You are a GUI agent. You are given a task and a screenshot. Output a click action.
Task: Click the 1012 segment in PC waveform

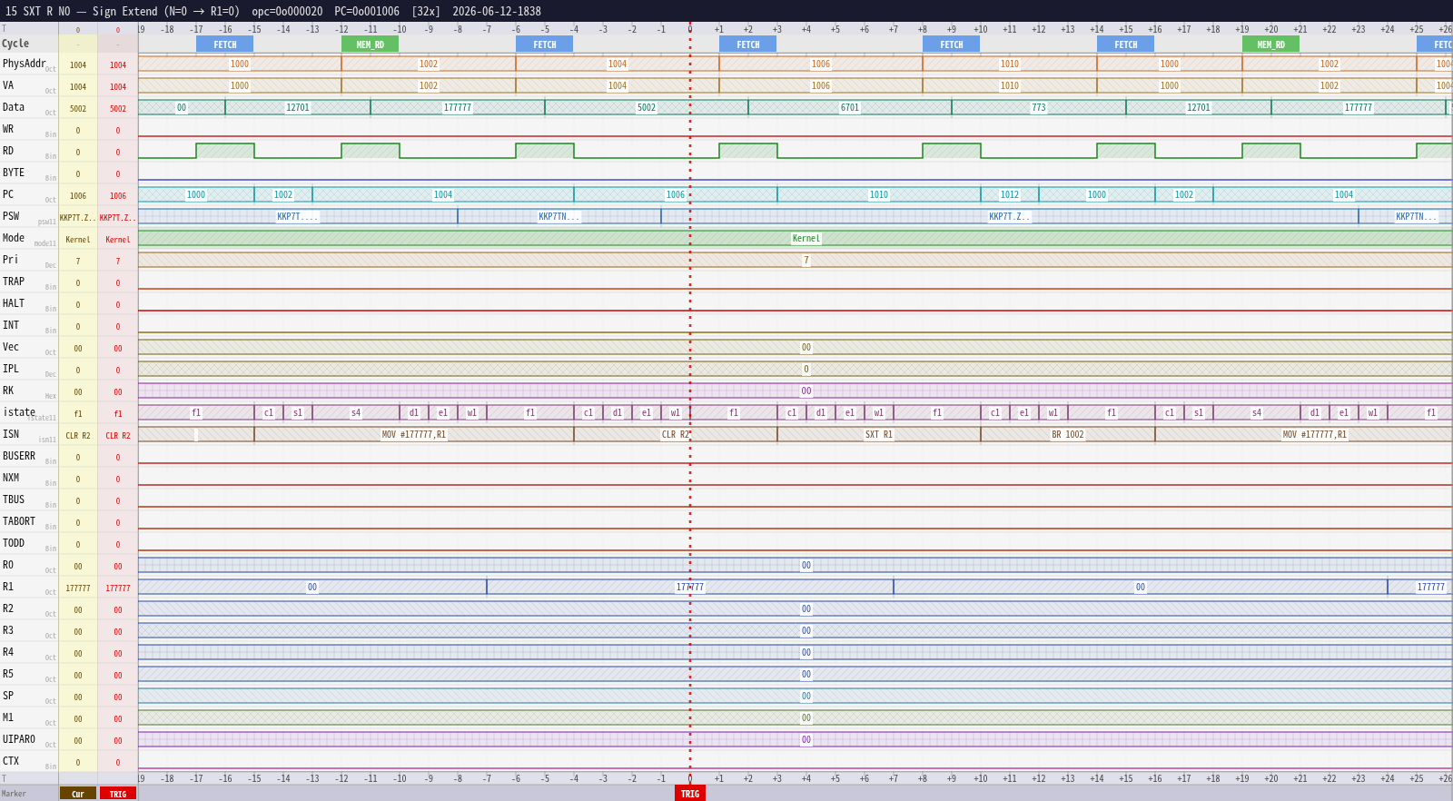point(1010,195)
